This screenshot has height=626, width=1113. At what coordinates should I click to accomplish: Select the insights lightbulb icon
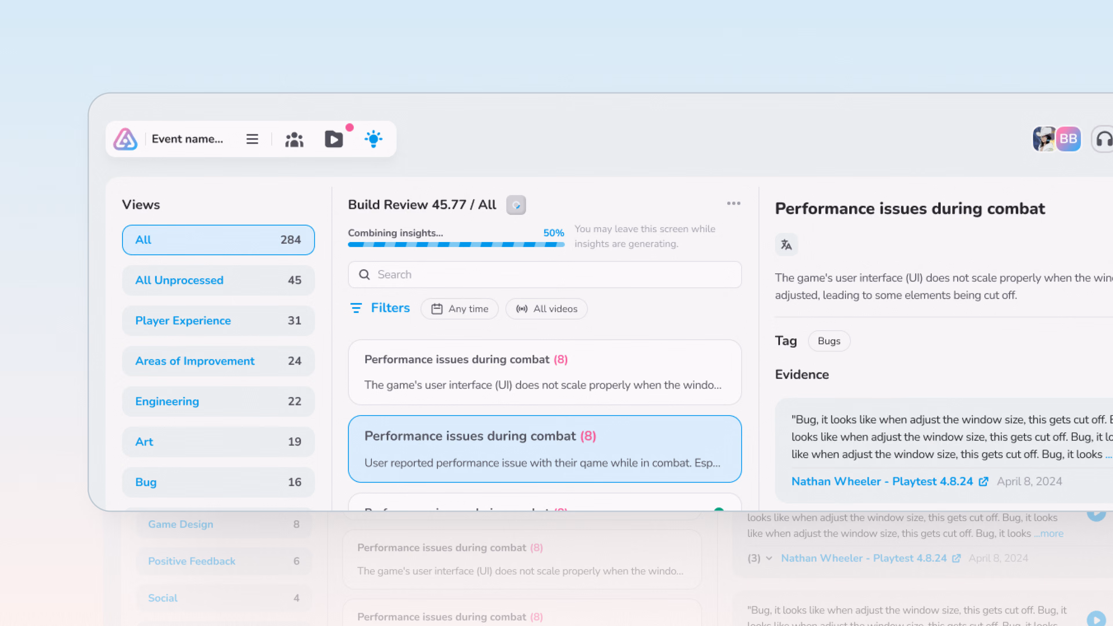[x=373, y=139]
